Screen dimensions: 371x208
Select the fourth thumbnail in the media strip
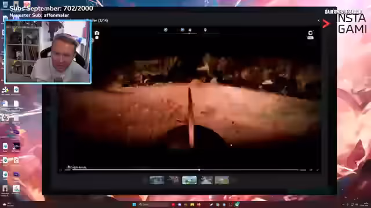(206, 180)
